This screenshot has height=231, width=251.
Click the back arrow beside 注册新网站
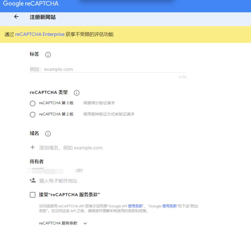(16, 17)
